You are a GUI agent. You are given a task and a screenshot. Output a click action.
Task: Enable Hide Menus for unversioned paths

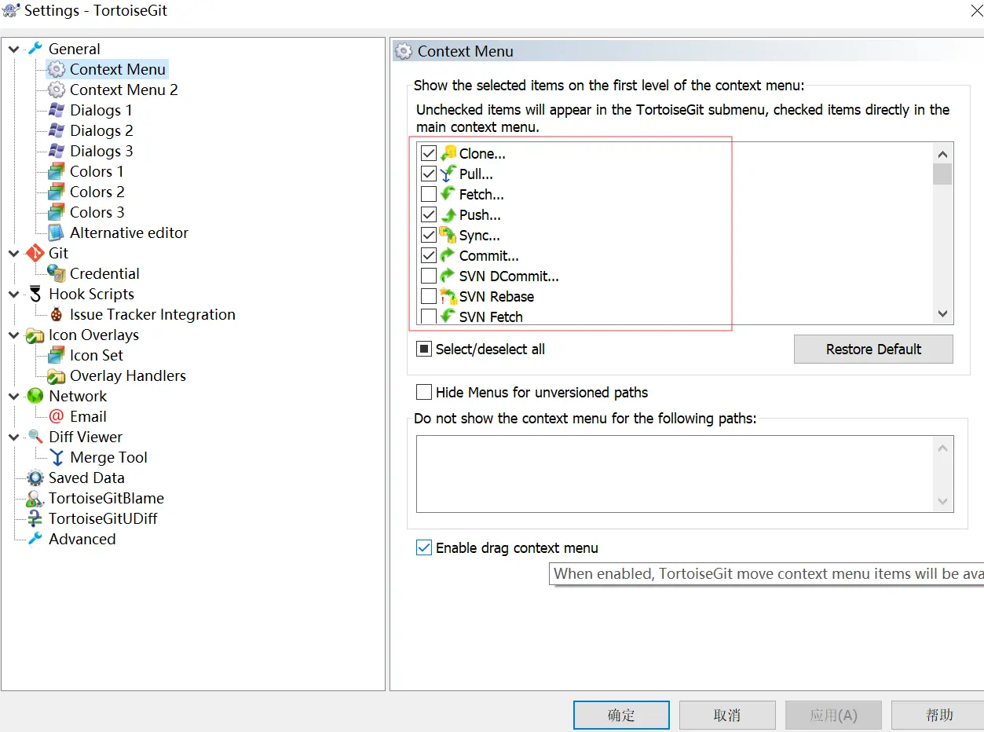pos(424,392)
